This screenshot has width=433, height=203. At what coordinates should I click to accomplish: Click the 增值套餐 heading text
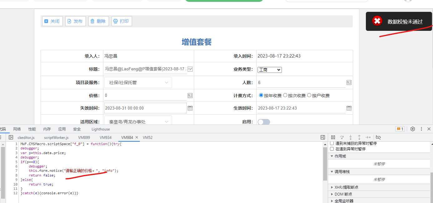pyautogui.click(x=197, y=42)
